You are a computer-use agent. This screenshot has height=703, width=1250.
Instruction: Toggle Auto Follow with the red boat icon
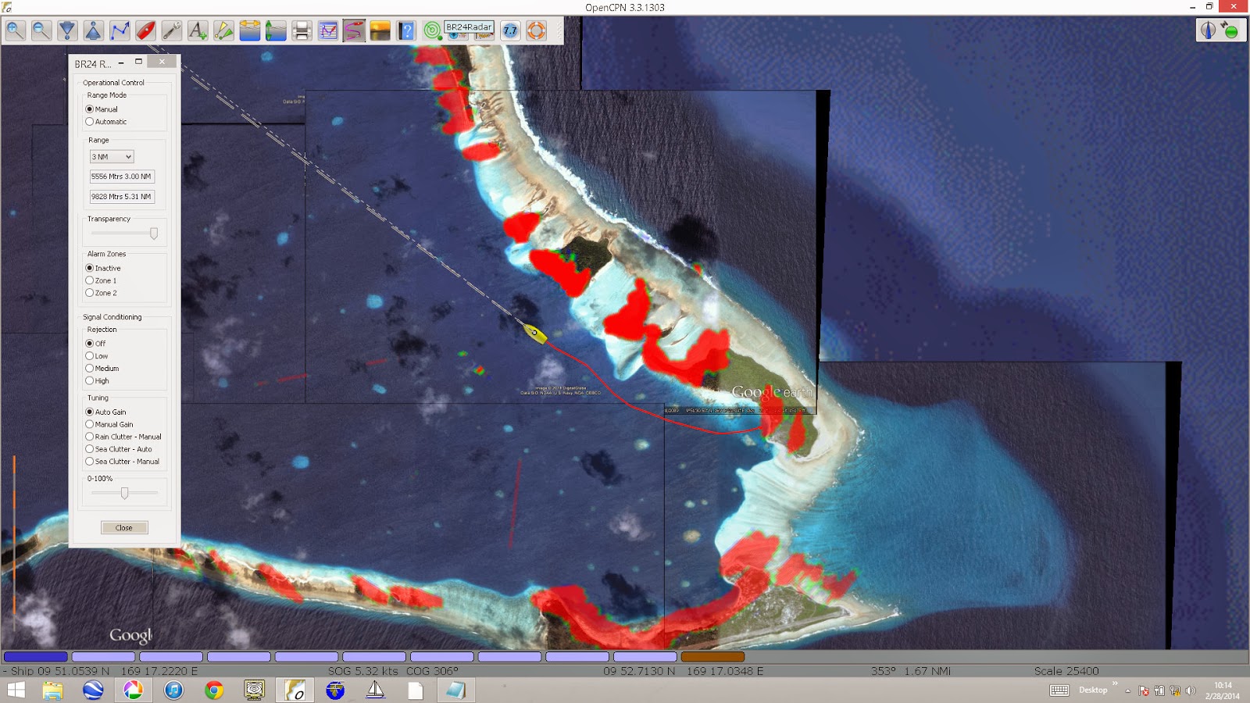145,30
